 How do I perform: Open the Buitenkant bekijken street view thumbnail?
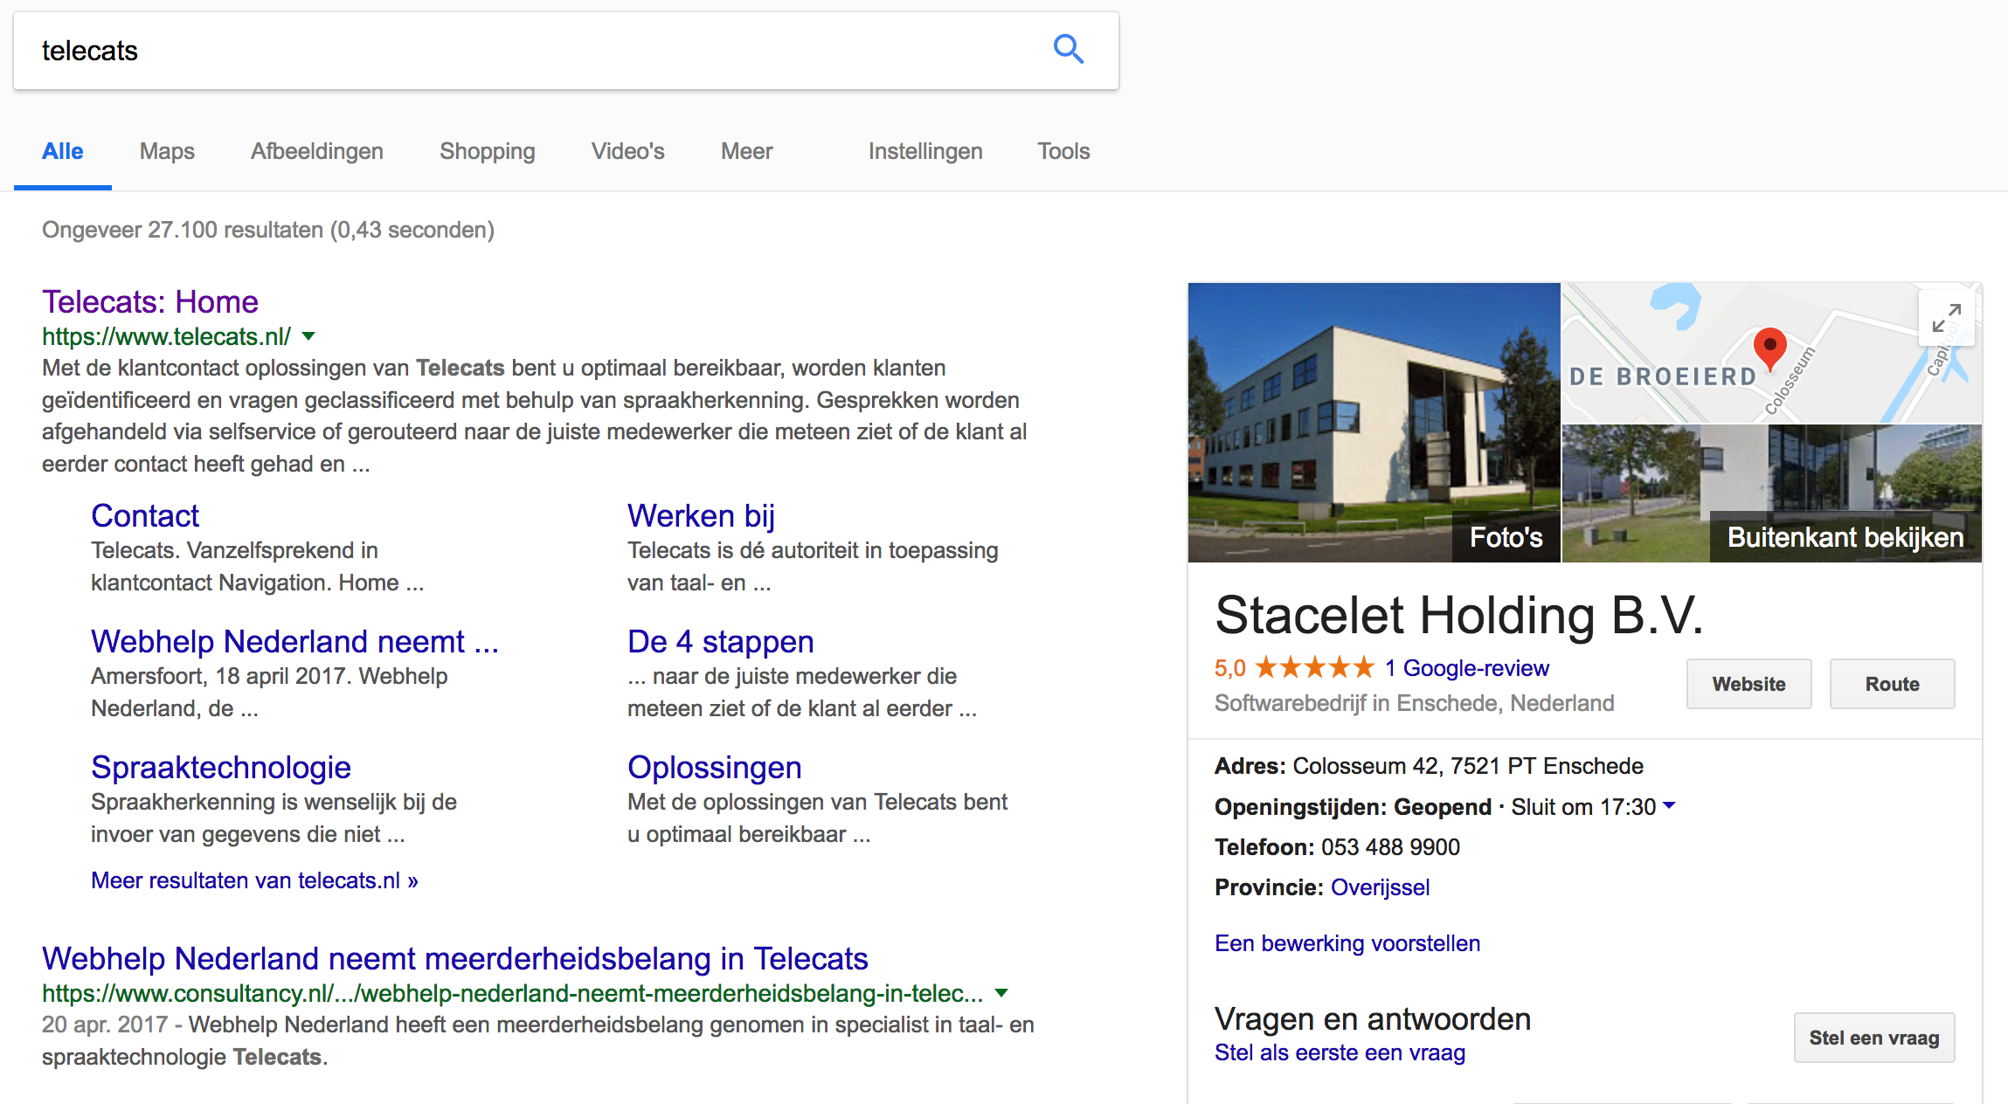point(1771,493)
